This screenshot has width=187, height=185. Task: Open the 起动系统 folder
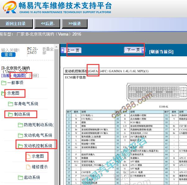32,177
